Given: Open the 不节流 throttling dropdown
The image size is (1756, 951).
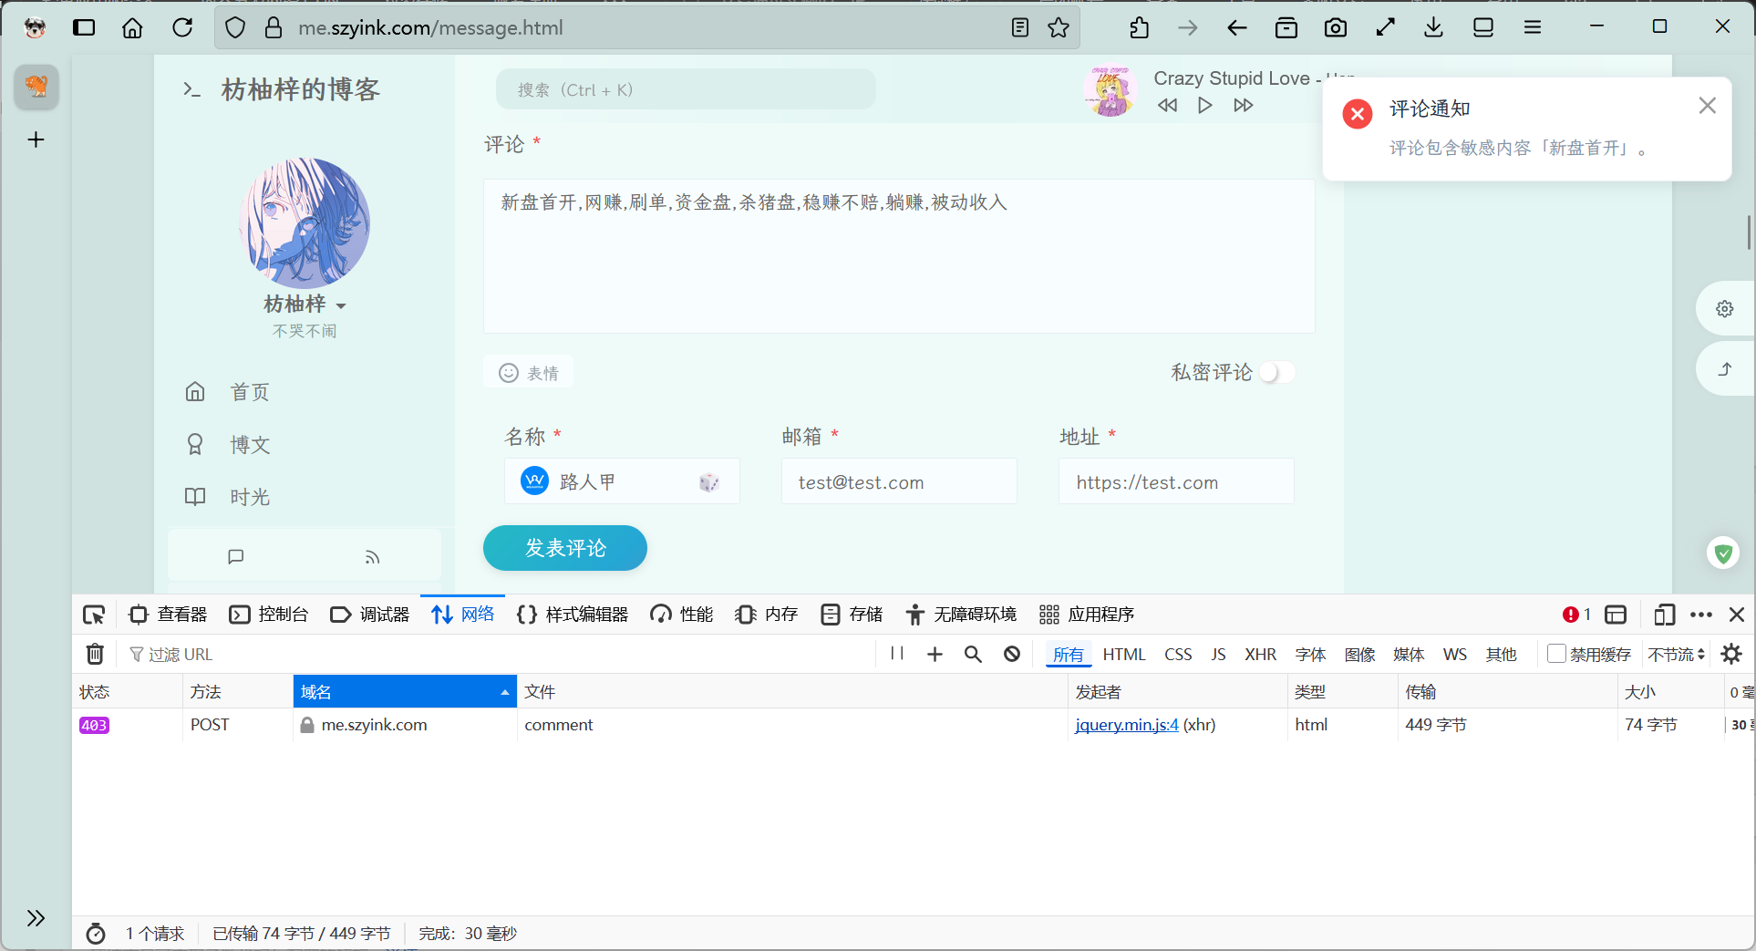Looking at the screenshot, I should tap(1676, 654).
